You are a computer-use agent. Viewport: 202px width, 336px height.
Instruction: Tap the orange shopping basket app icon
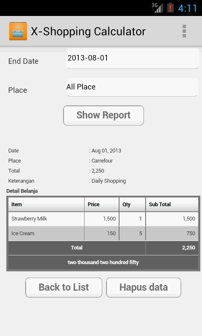[18, 31]
